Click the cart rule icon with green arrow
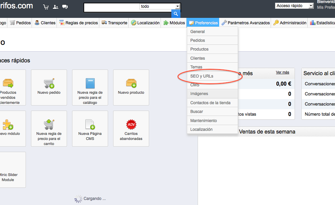Image resolution: width=335 pixels, height=205 pixels. click(x=49, y=124)
